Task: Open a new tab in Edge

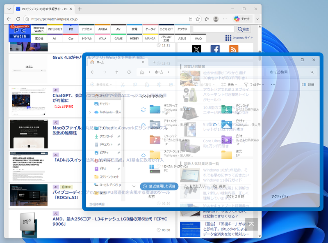Action: point(80,9)
